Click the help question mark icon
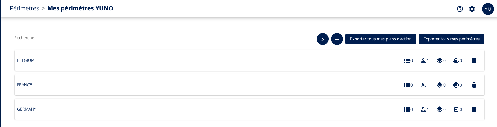The width and height of the screenshot is (497, 127). pos(460,9)
